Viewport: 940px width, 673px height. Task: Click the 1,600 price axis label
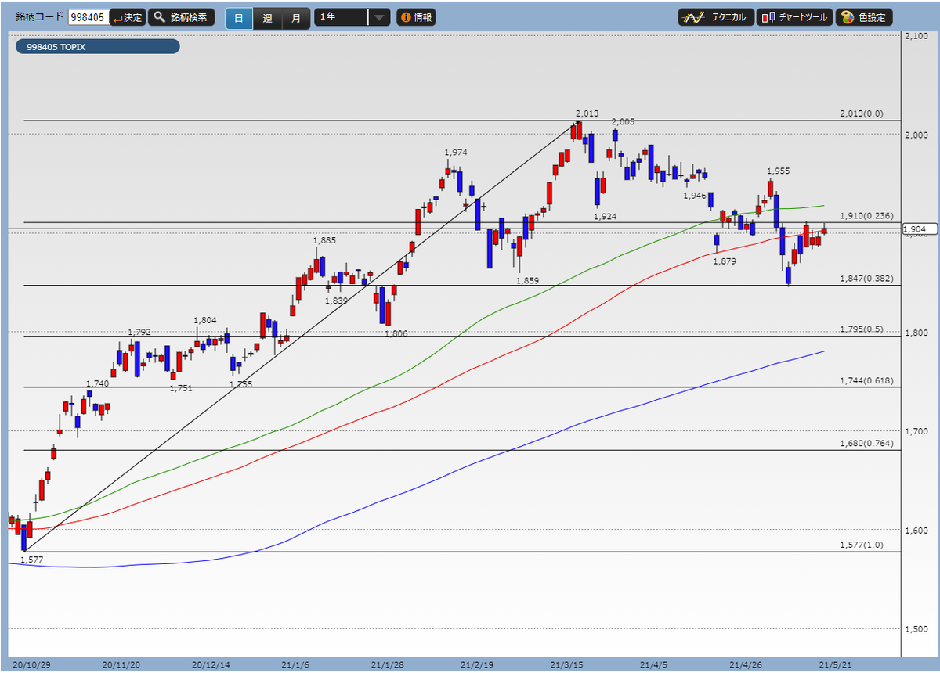point(916,530)
